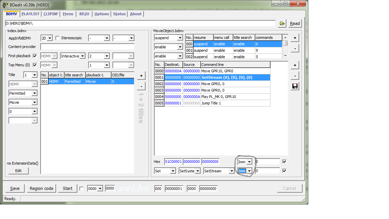Image resolution: width=389 pixels, height=219 pixels.
Task: Add a movie object with top plus button
Action: click(x=294, y=38)
